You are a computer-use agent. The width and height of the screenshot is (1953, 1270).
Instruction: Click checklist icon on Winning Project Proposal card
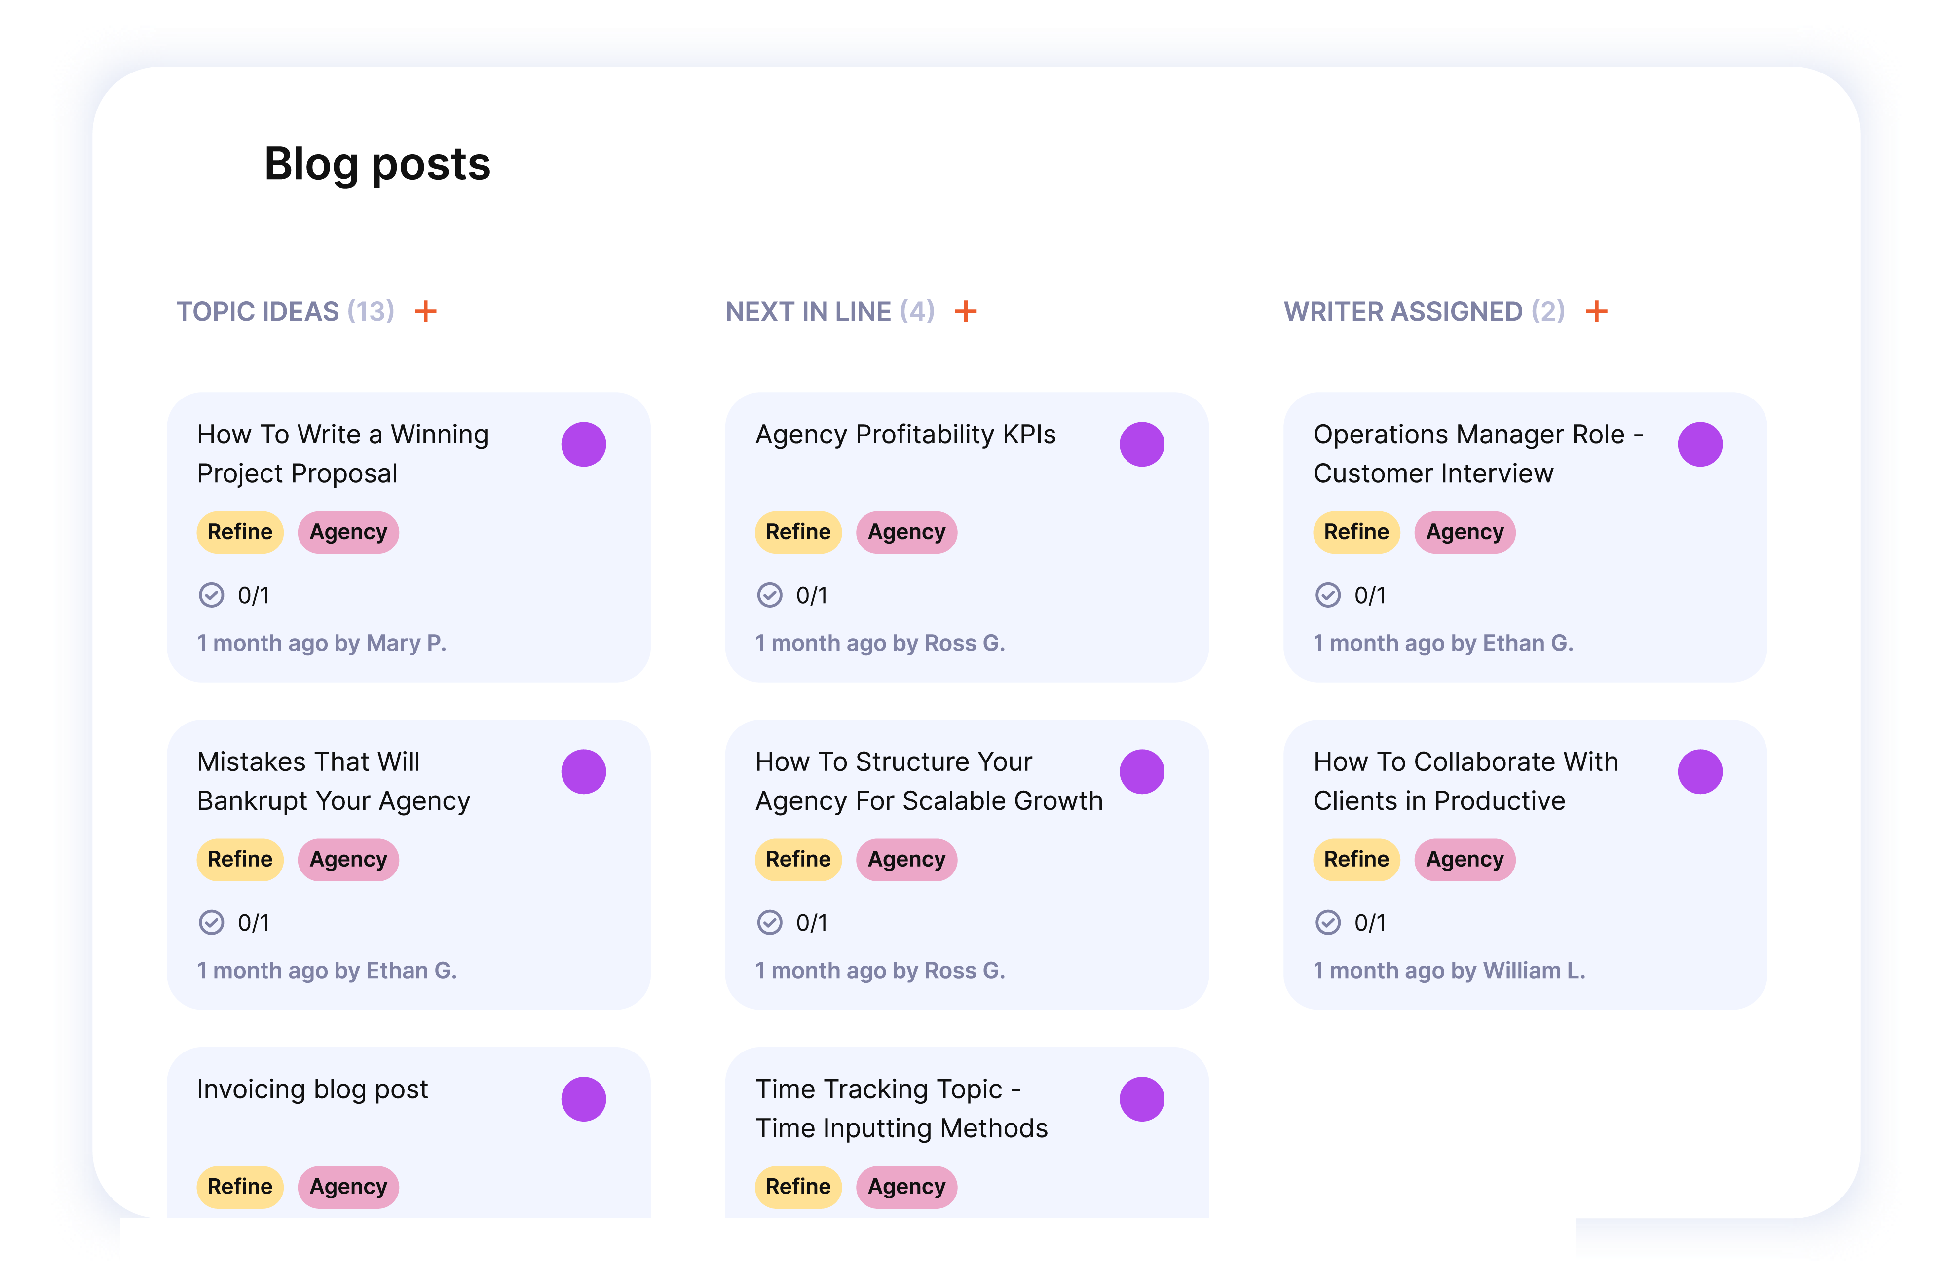click(212, 595)
